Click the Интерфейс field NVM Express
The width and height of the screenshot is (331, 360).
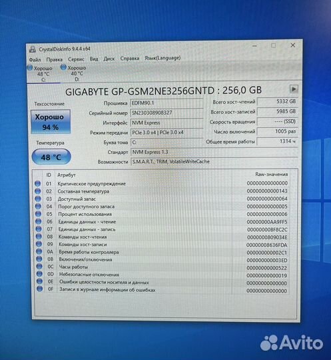[166, 123]
